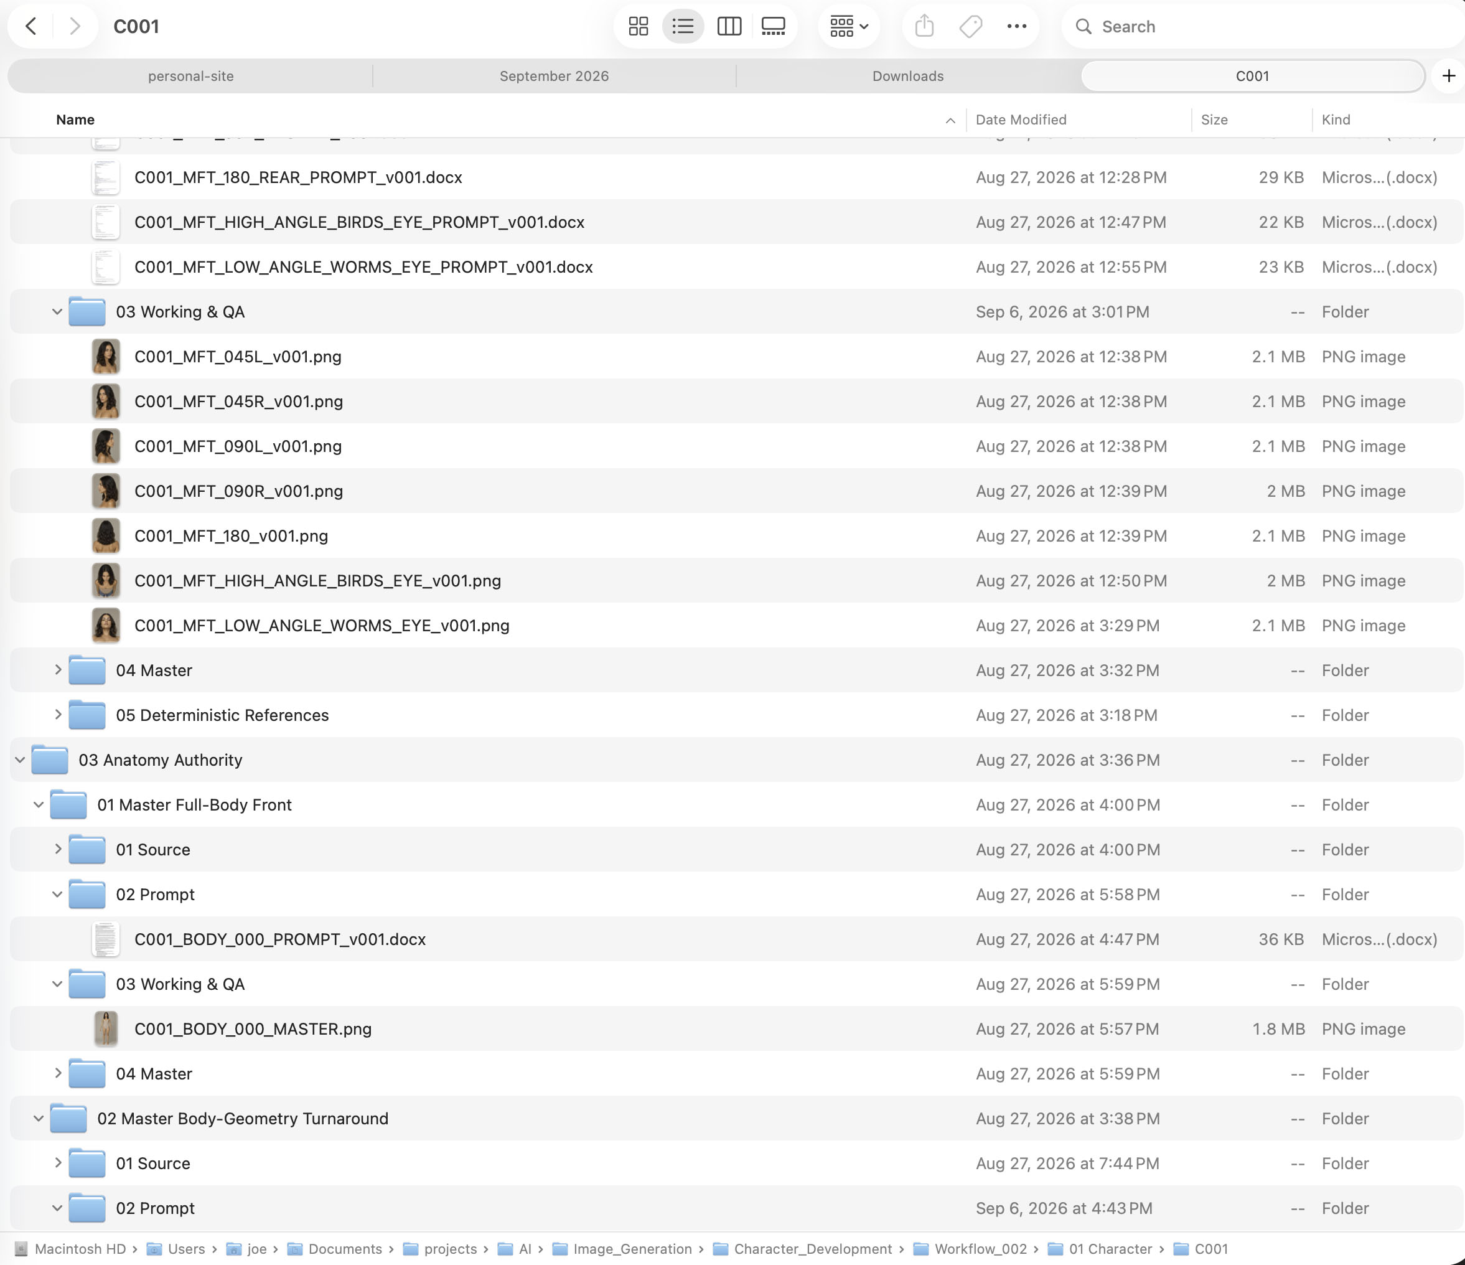The height and width of the screenshot is (1265, 1465).
Task: Click 02 Master Body-Geometry Turnaround folder icon
Action: (68, 1118)
